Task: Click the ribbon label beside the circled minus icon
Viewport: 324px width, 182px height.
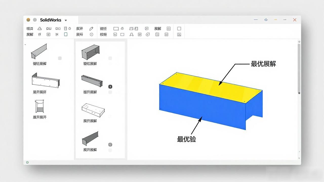Action: tap(79, 34)
